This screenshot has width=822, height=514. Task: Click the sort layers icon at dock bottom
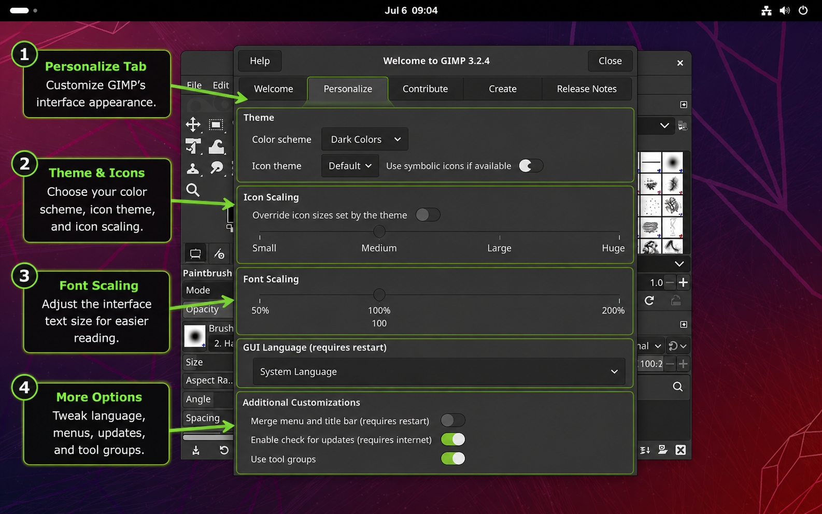pos(645,450)
